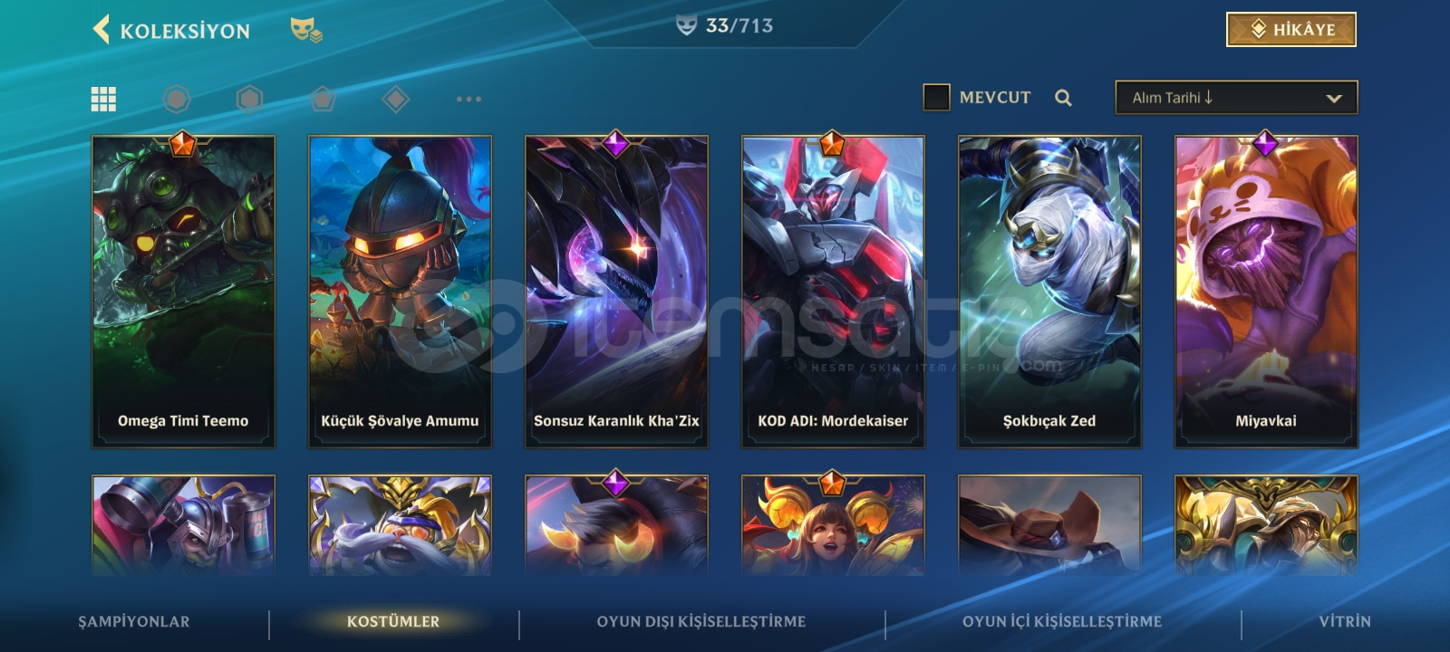Select the Miyavkai skin card
Image resolution: width=1450 pixels, height=652 pixels.
1266,292
